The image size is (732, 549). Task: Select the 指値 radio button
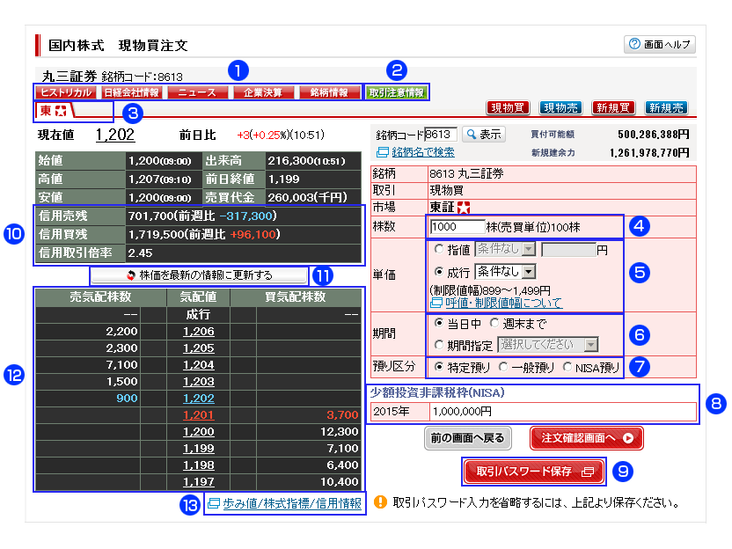coord(439,249)
